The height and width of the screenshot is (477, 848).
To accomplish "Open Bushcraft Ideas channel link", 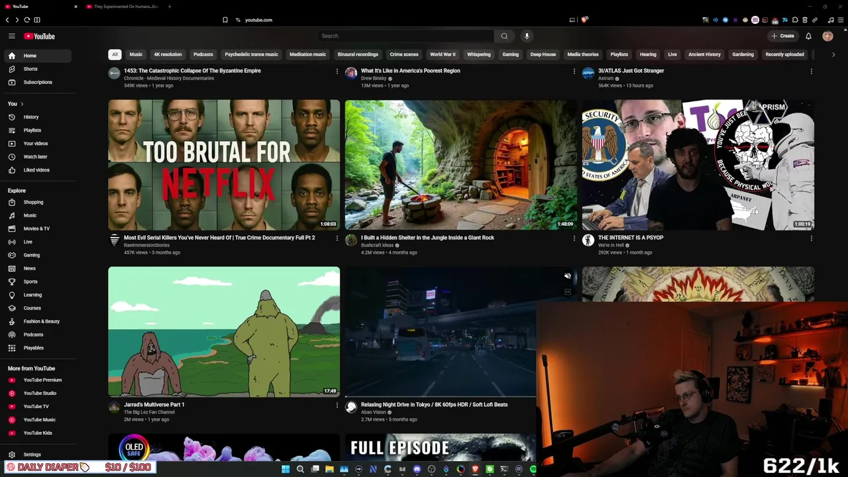I will [x=377, y=245].
